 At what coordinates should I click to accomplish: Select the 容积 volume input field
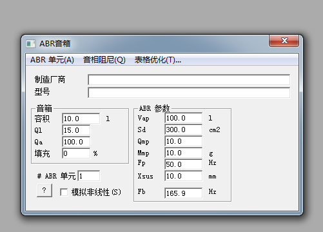tap(81, 119)
